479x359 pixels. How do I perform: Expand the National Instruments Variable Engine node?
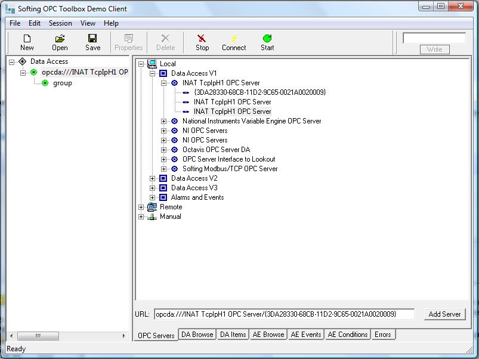point(163,121)
